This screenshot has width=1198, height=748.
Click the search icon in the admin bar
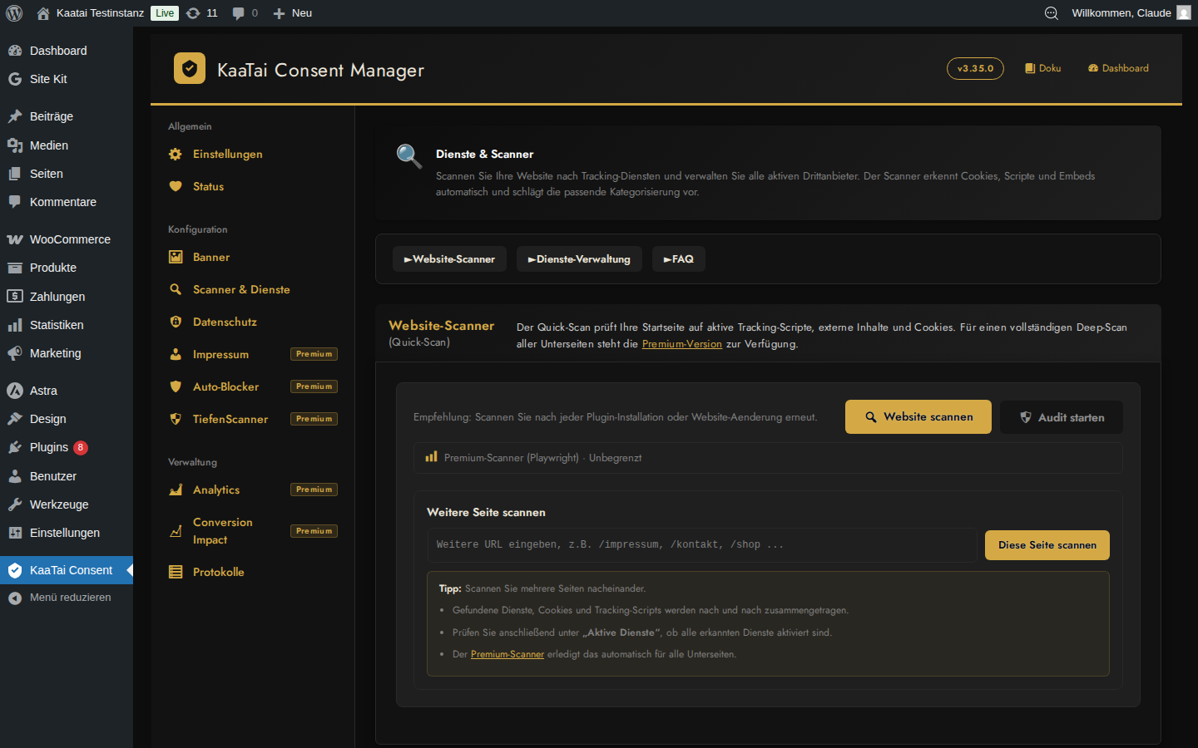pyautogui.click(x=1052, y=13)
